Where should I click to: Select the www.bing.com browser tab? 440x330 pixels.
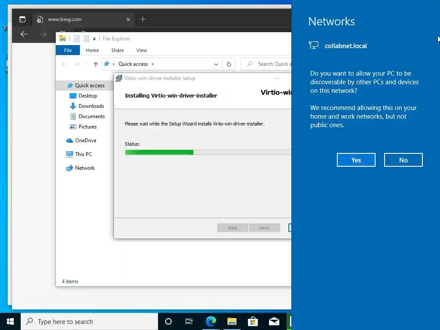click(84, 19)
